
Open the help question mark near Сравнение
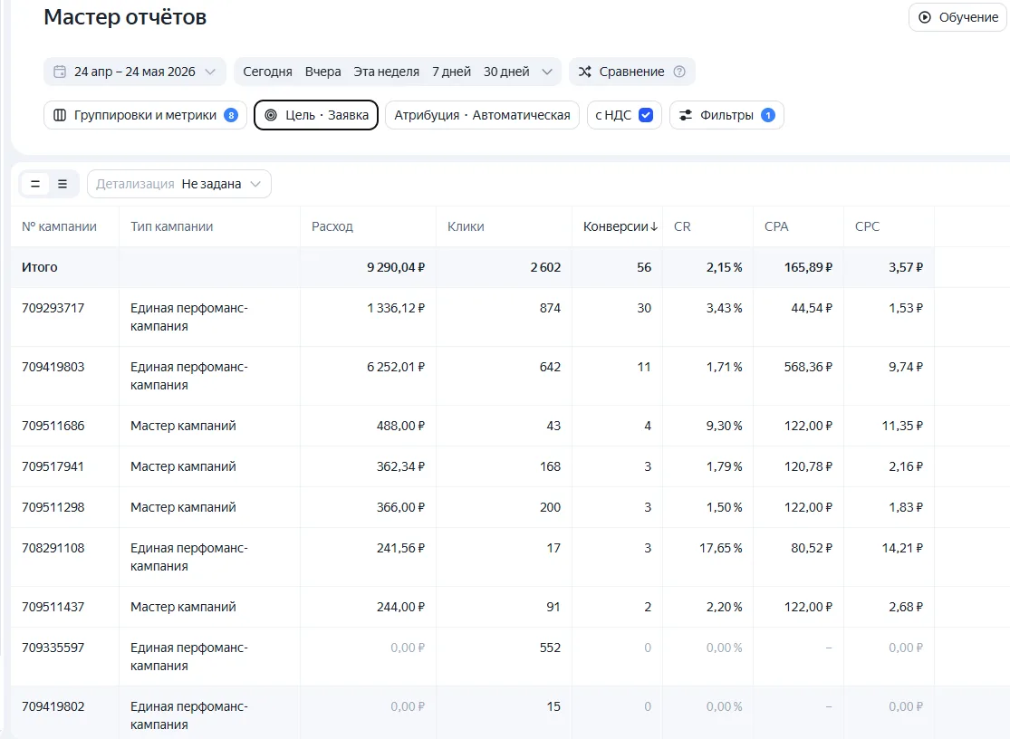(x=678, y=72)
